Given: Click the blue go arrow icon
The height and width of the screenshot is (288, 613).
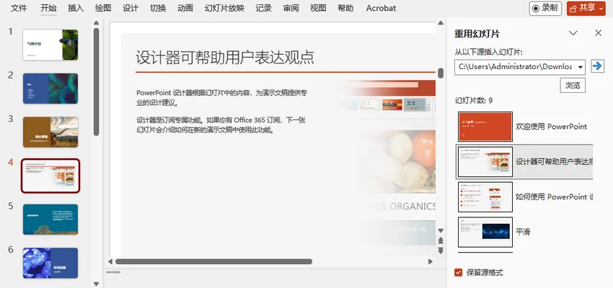Looking at the screenshot, I should [x=597, y=66].
